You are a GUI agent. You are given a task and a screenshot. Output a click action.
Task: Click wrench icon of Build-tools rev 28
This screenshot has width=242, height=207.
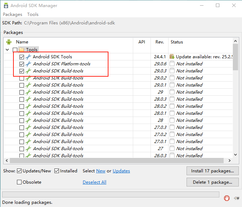pos(28,120)
